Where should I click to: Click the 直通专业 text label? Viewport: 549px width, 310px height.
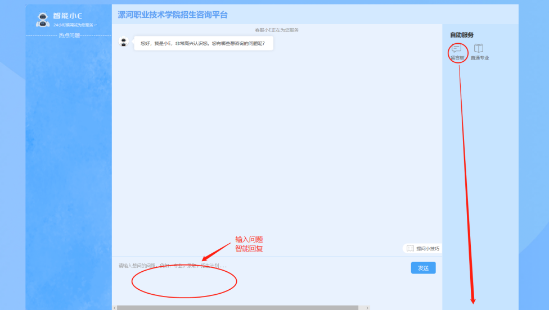coord(480,58)
